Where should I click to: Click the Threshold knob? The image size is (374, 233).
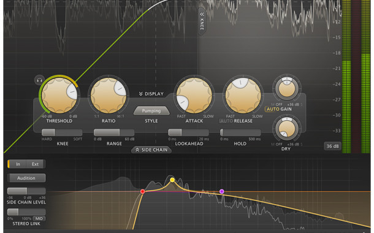(59, 95)
